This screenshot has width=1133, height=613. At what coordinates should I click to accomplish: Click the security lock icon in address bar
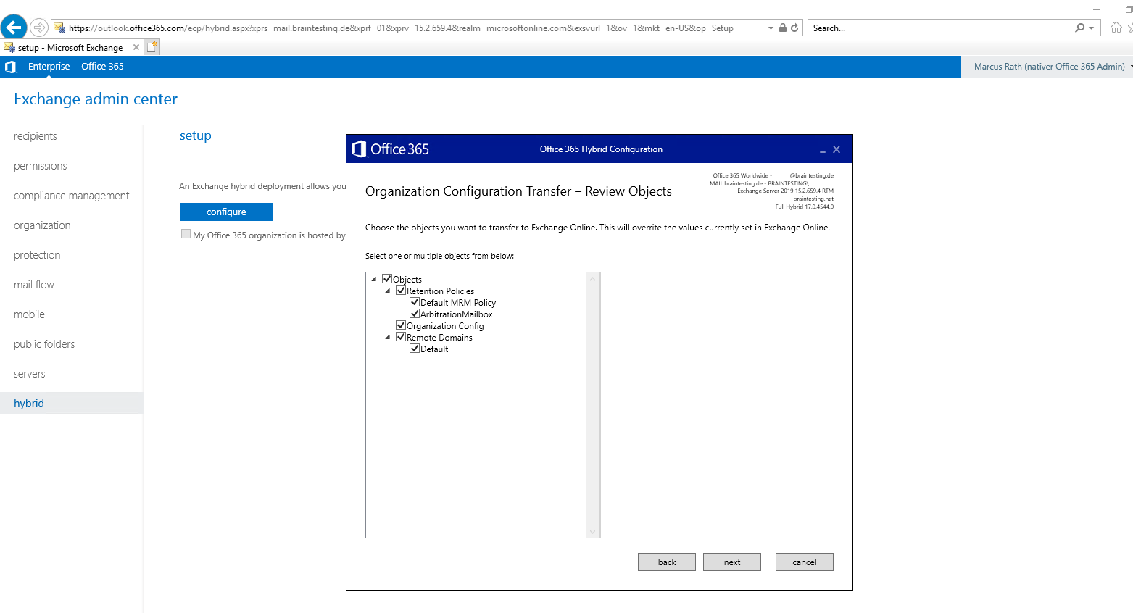click(783, 28)
